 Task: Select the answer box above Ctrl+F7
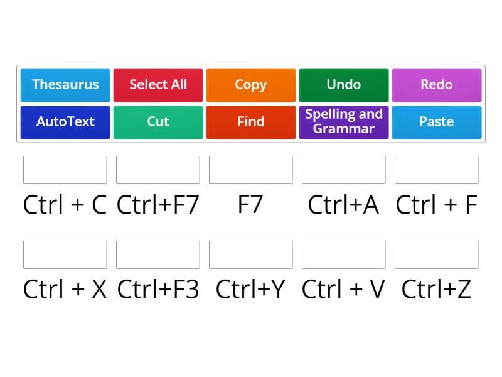point(158,170)
